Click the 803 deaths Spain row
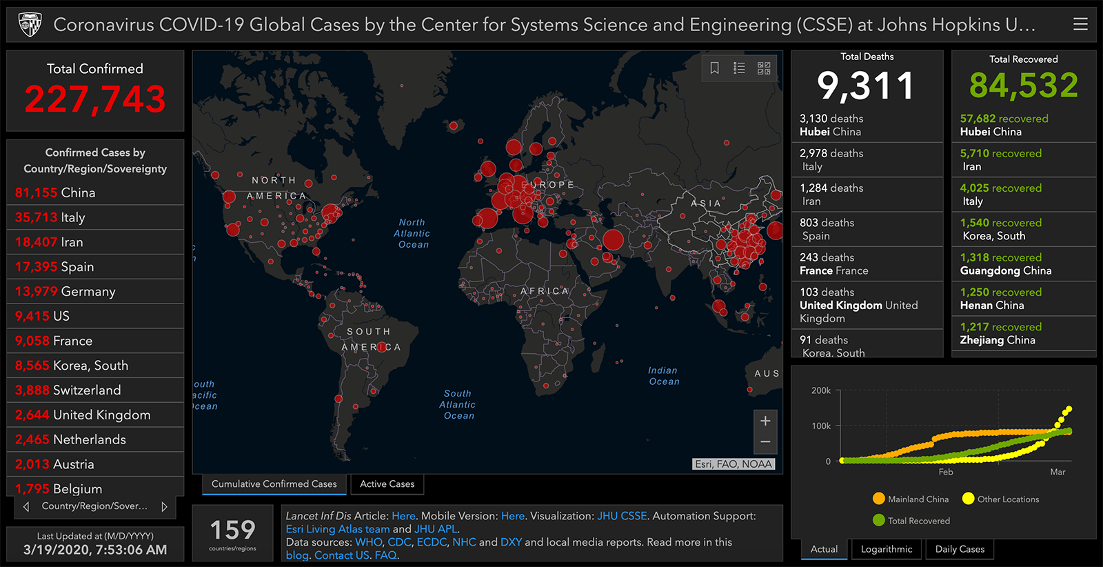The height and width of the screenshot is (567, 1103). (x=867, y=229)
